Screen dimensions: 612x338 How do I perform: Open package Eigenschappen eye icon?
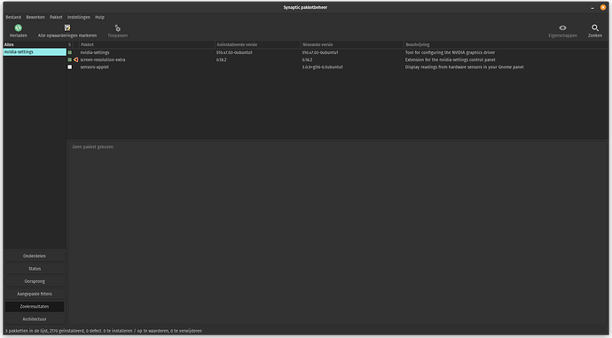562,28
